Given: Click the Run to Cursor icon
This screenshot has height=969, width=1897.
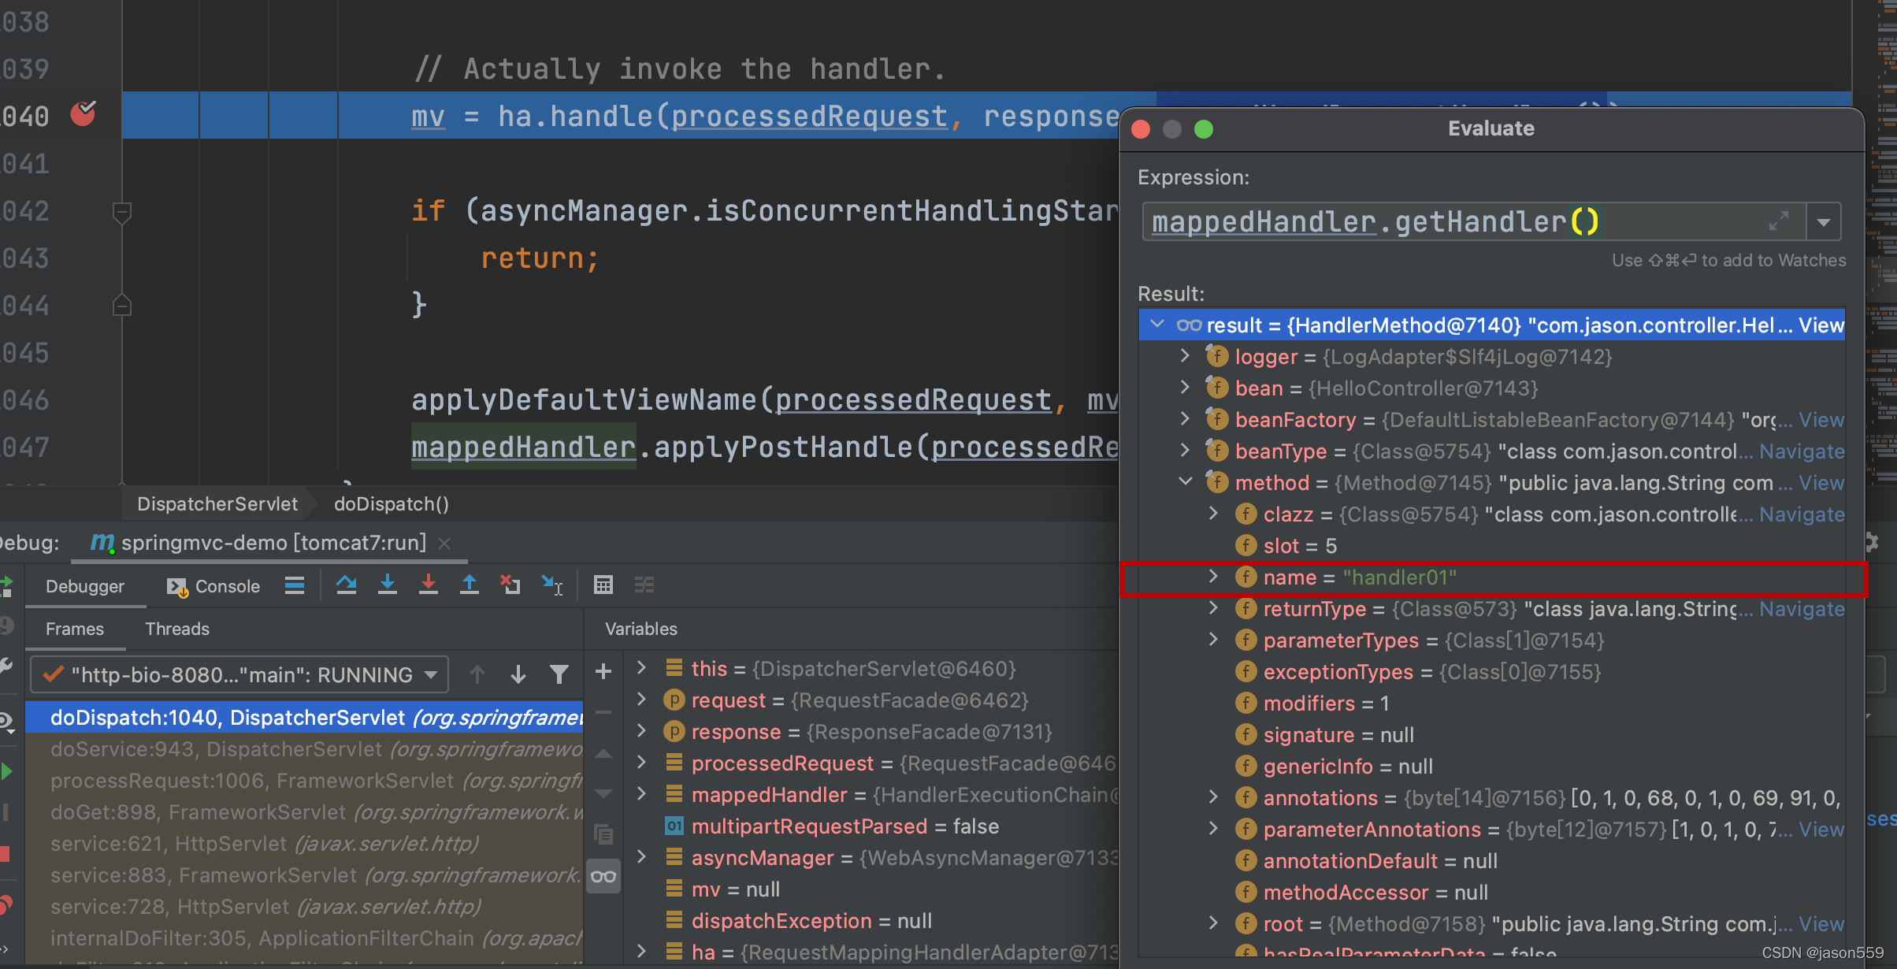Looking at the screenshot, I should pos(551,585).
